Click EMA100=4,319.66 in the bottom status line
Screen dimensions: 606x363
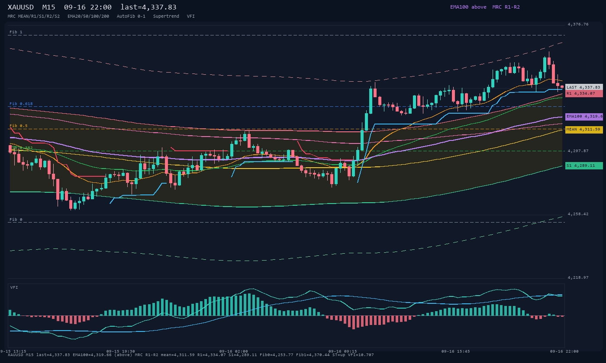(x=92, y=355)
